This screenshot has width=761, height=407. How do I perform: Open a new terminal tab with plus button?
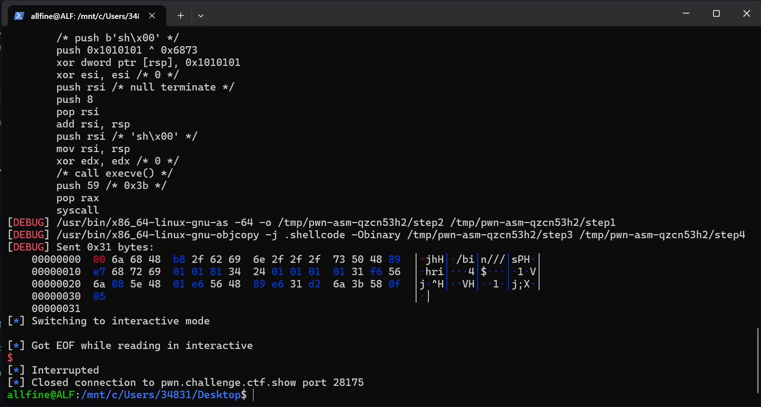click(x=181, y=16)
